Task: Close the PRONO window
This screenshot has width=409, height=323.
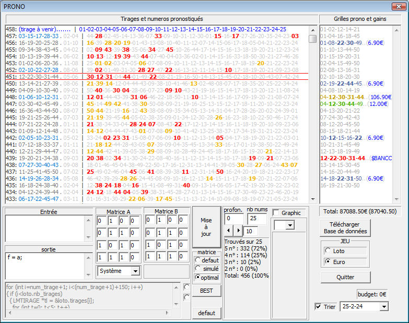Action: pos(399,6)
